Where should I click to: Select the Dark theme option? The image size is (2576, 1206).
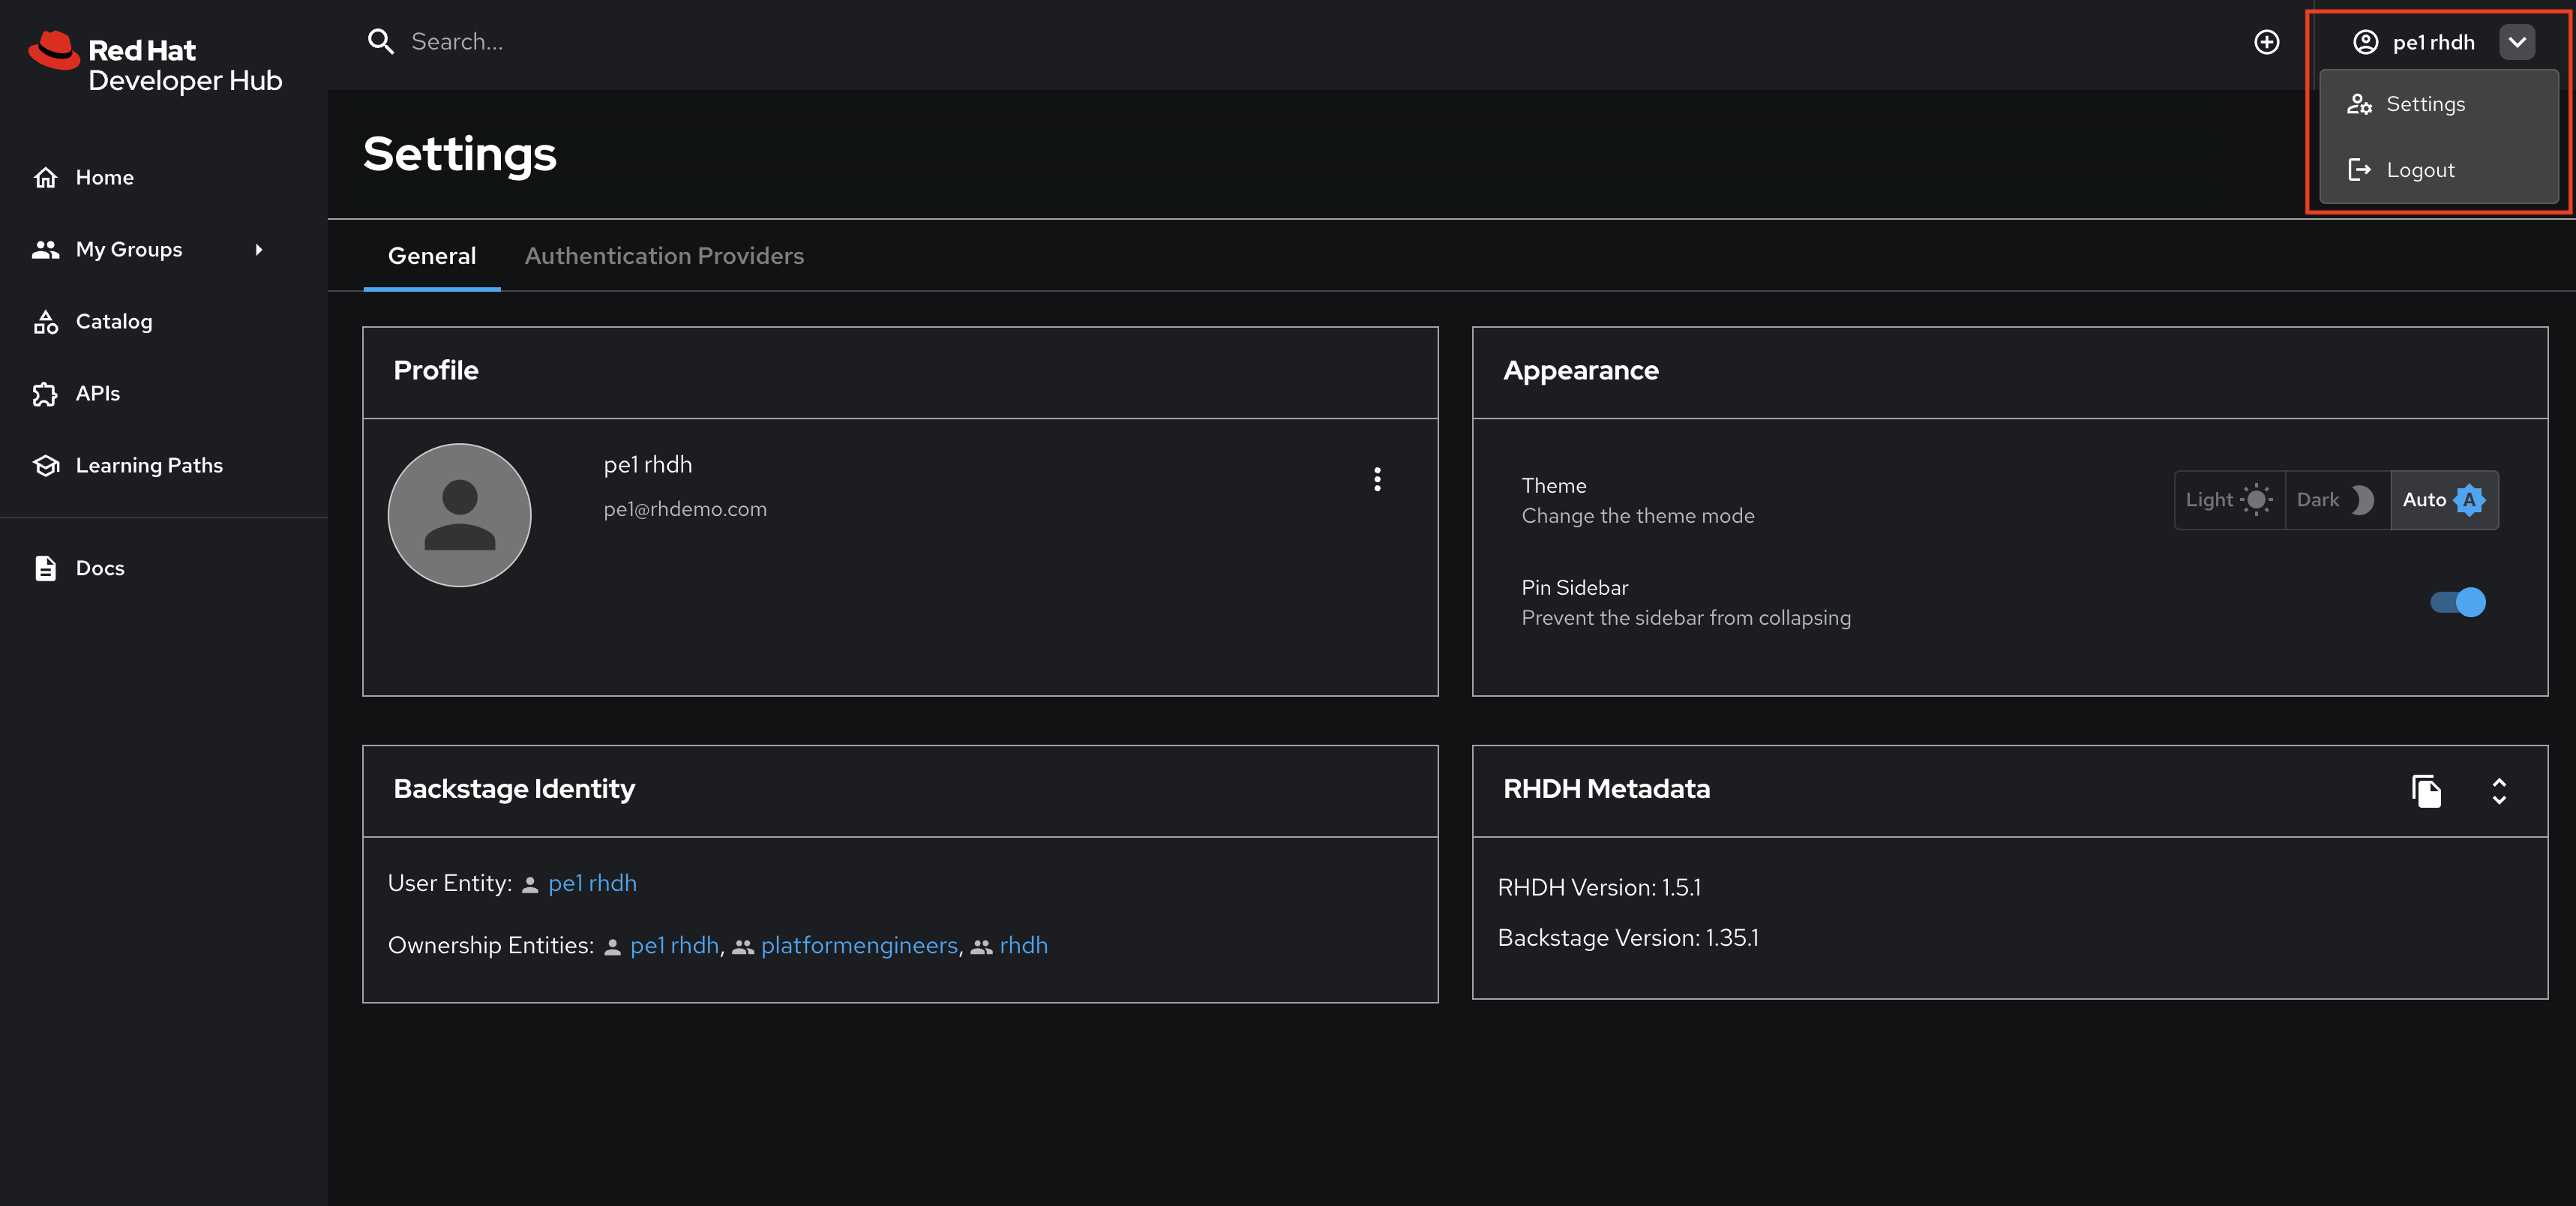coord(2337,500)
